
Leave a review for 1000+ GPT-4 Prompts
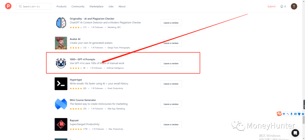click(171, 64)
